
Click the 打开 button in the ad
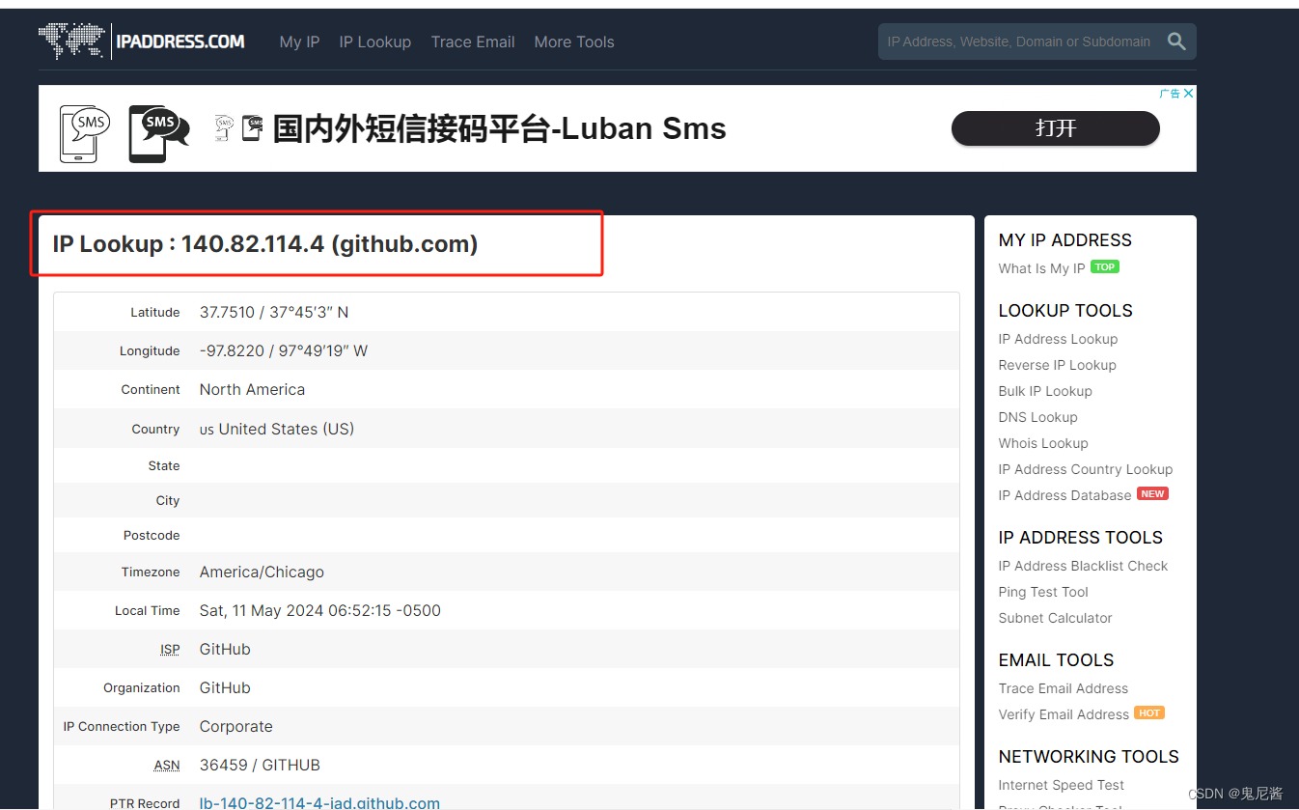pos(1056,128)
